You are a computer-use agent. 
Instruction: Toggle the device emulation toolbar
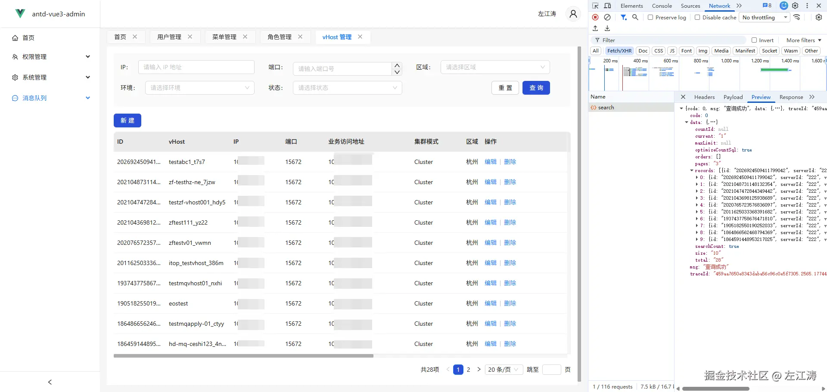pyautogui.click(x=608, y=6)
